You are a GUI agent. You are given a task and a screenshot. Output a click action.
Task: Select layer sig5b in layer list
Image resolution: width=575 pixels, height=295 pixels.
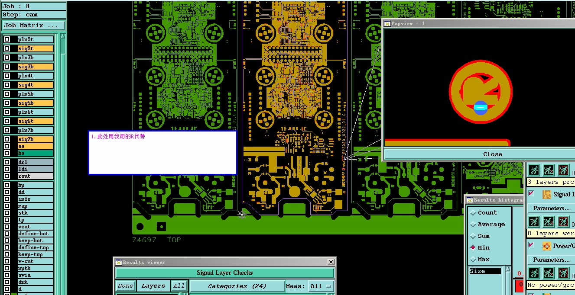click(36, 103)
